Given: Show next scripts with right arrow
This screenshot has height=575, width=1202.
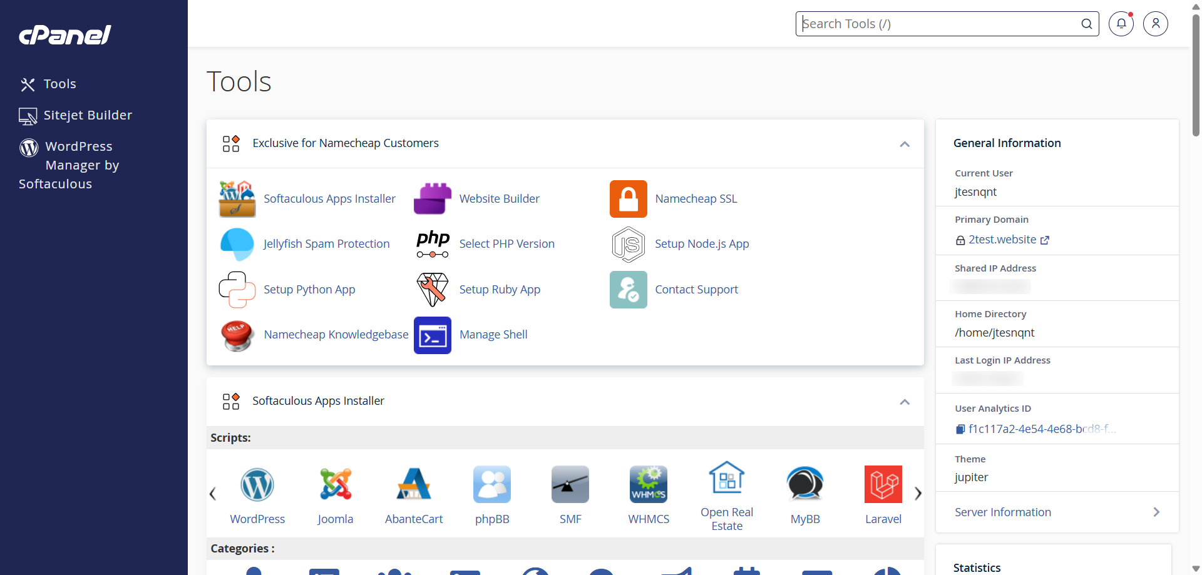Looking at the screenshot, I should coord(918,494).
